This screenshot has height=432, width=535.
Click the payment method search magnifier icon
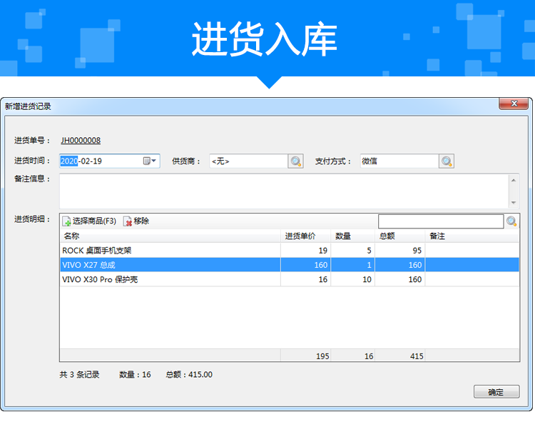[x=447, y=161]
